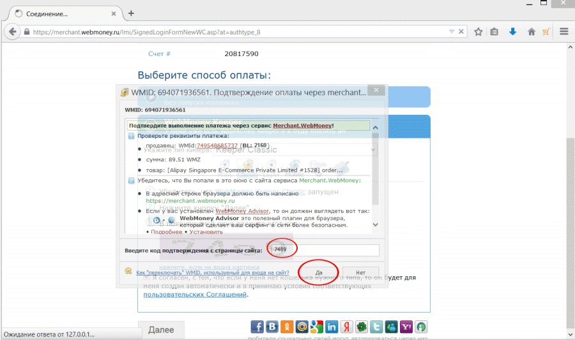
Task: Open the address bar history dropdown arrow
Action: click(452, 32)
